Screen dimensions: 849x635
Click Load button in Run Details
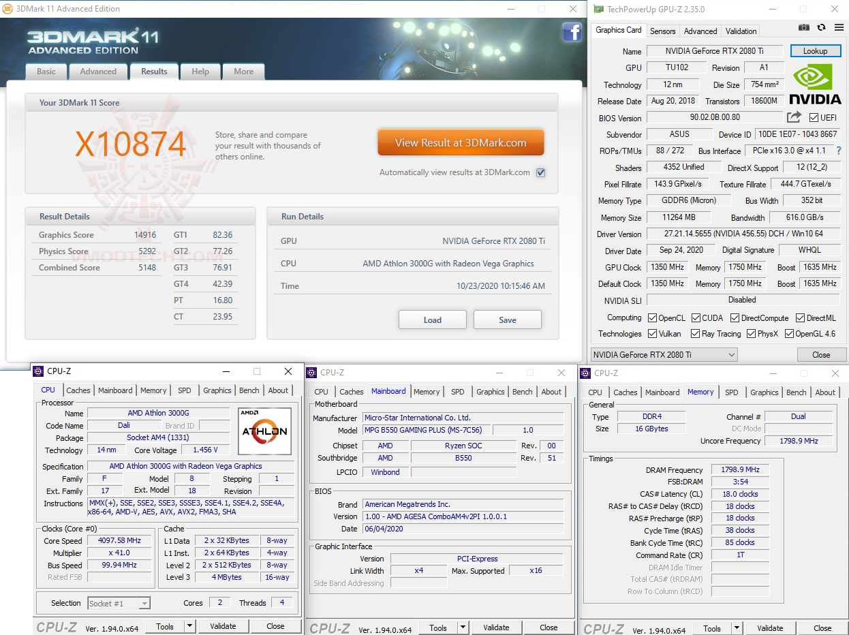(x=433, y=320)
